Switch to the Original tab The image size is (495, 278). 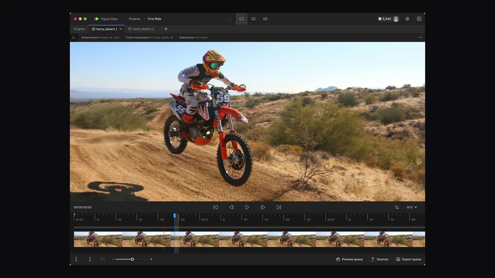coord(79,29)
